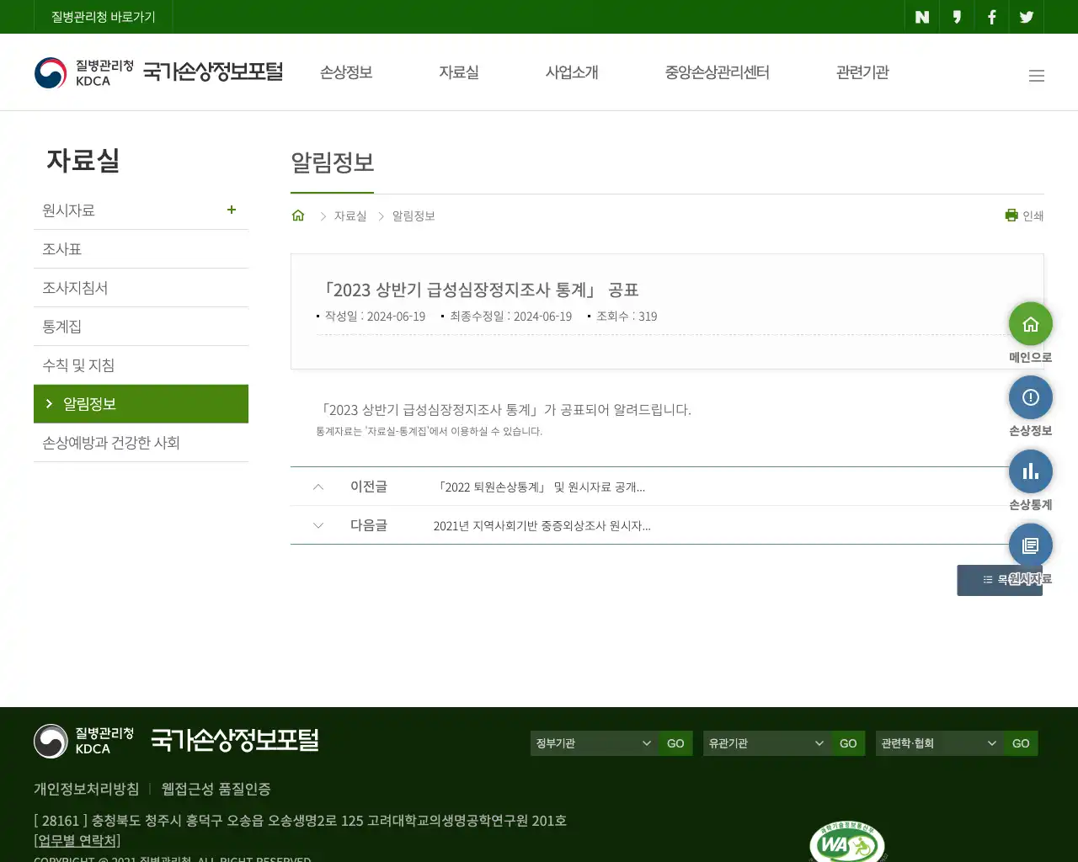This screenshot has width=1078, height=862.
Task: Open the 자료실 top menu
Action: pos(459,72)
